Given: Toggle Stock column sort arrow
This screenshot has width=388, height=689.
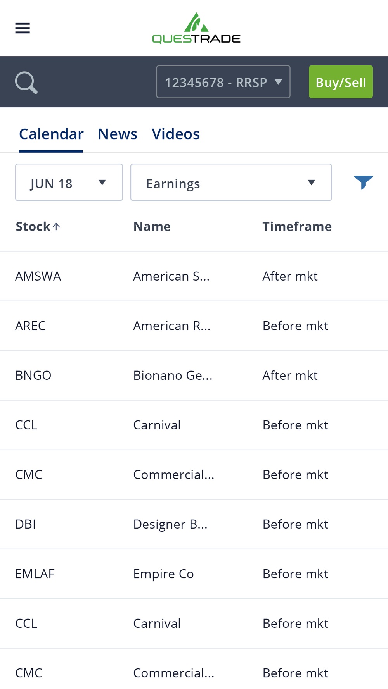Looking at the screenshot, I should coord(57,226).
